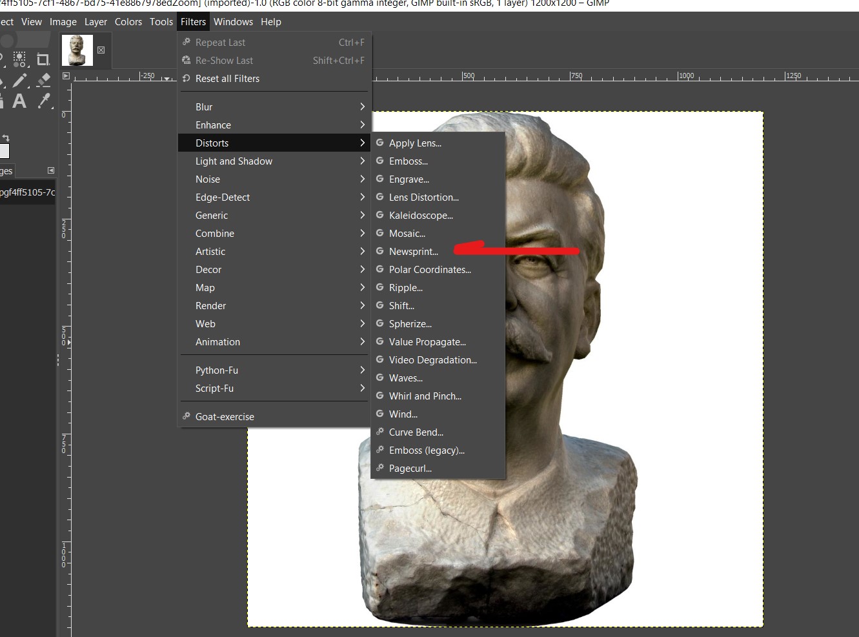The height and width of the screenshot is (637, 859).
Task: Choose Newsprint... from Distorts submenu
Action: point(413,252)
